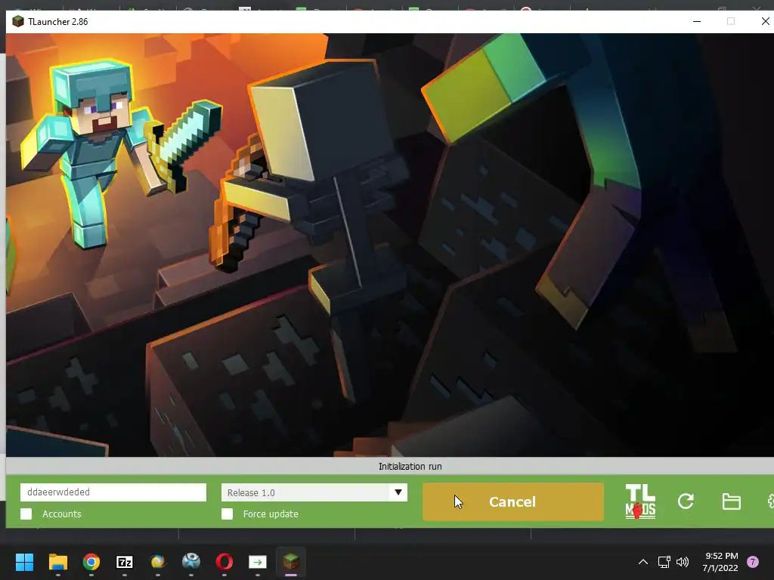Open 7-Zip from the taskbar
774x580 pixels.
(x=125, y=562)
